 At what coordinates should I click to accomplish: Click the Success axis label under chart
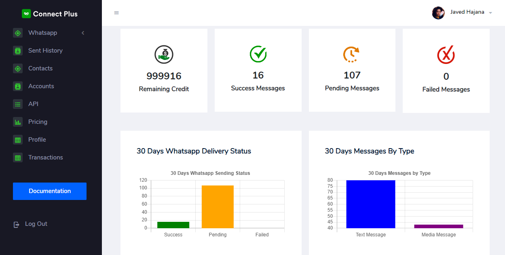click(x=173, y=235)
